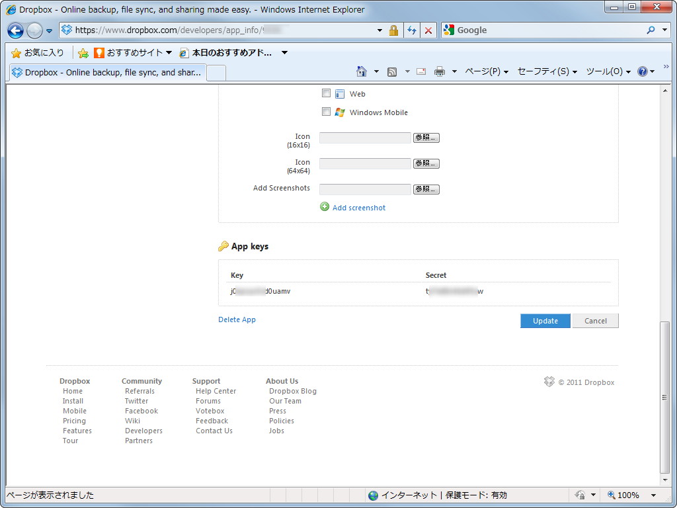
Task: Click the vertical scrollbar thumb
Action: [x=665, y=398]
